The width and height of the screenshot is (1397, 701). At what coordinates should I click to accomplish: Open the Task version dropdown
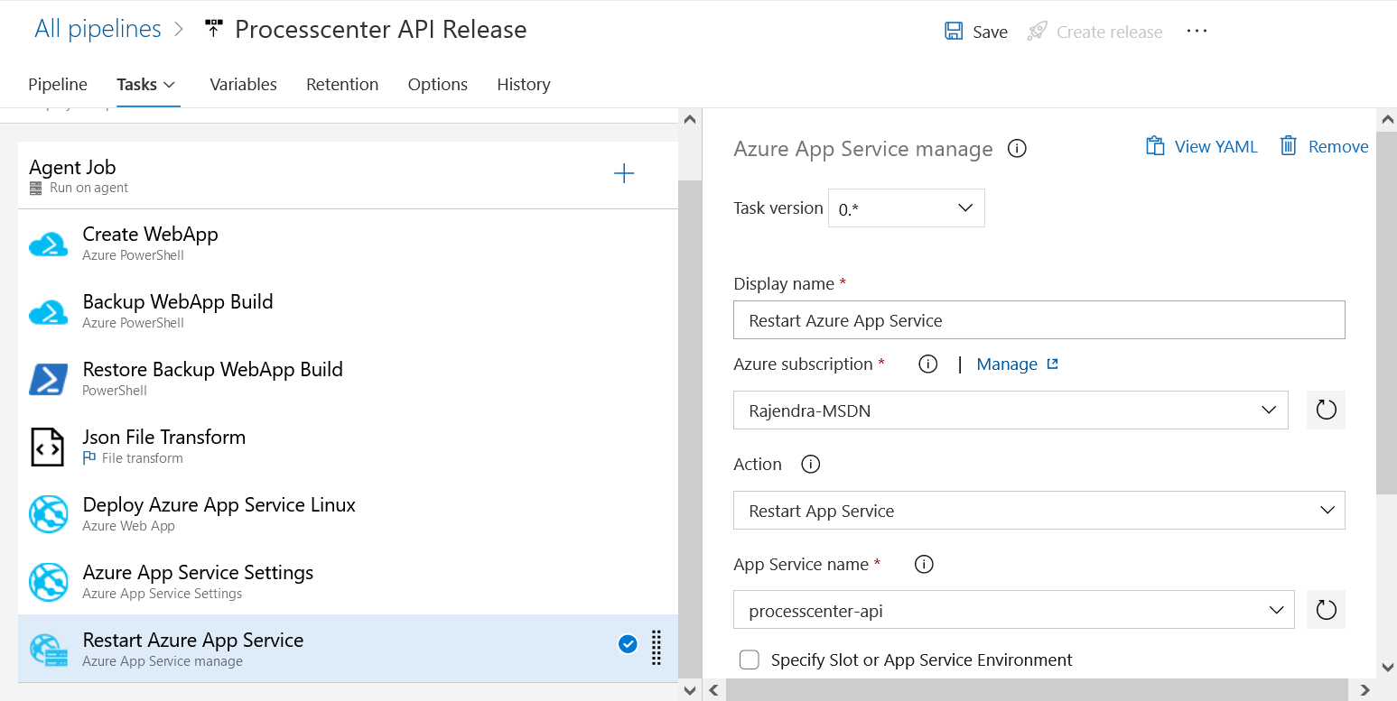tap(906, 208)
